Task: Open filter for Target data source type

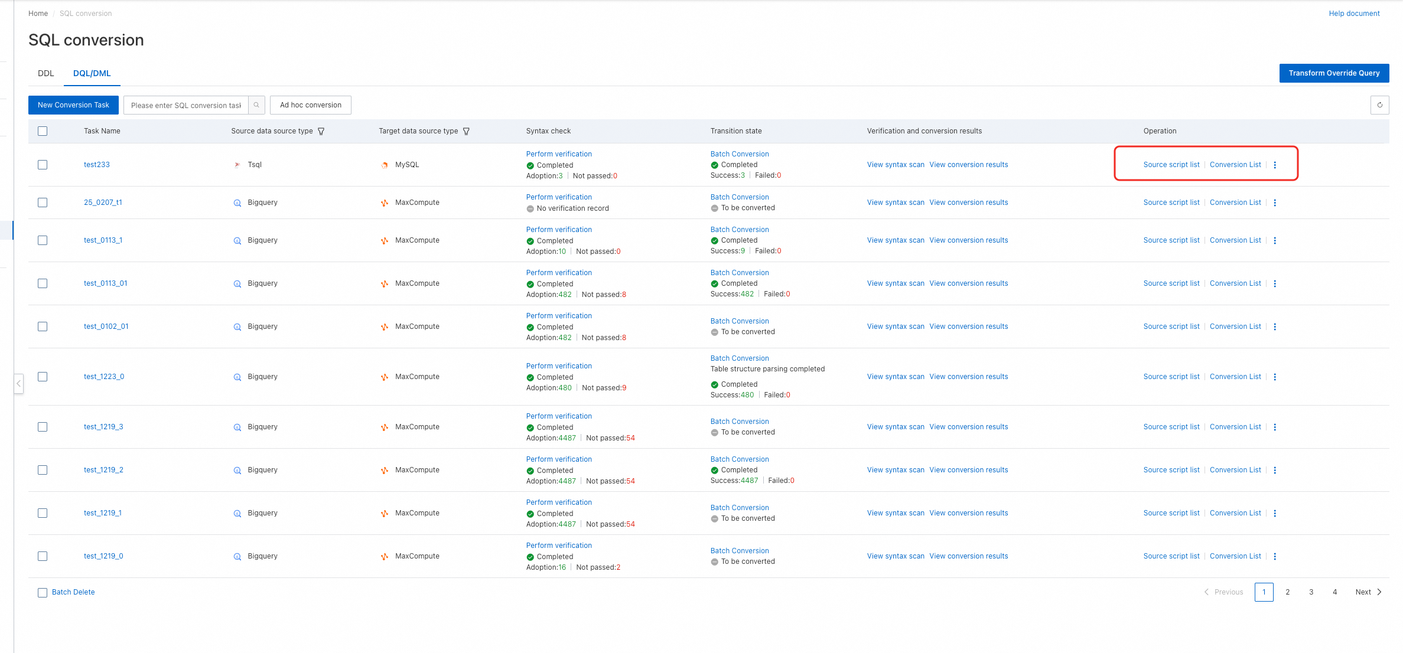Action: click(x=466, y=131)
